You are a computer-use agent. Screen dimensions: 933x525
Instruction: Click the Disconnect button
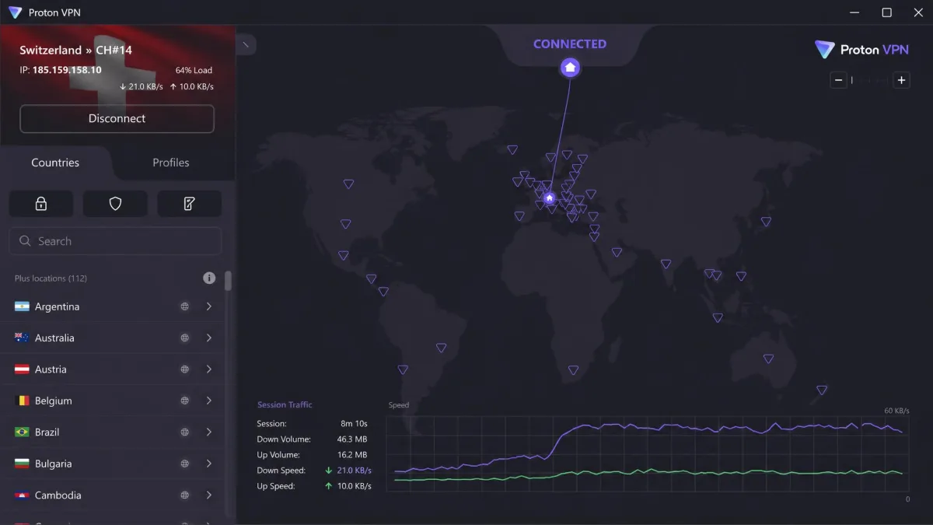point(117,119)
